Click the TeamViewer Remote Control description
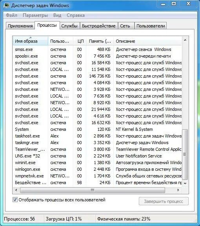 pyautogui.click(x=149, y=149)
